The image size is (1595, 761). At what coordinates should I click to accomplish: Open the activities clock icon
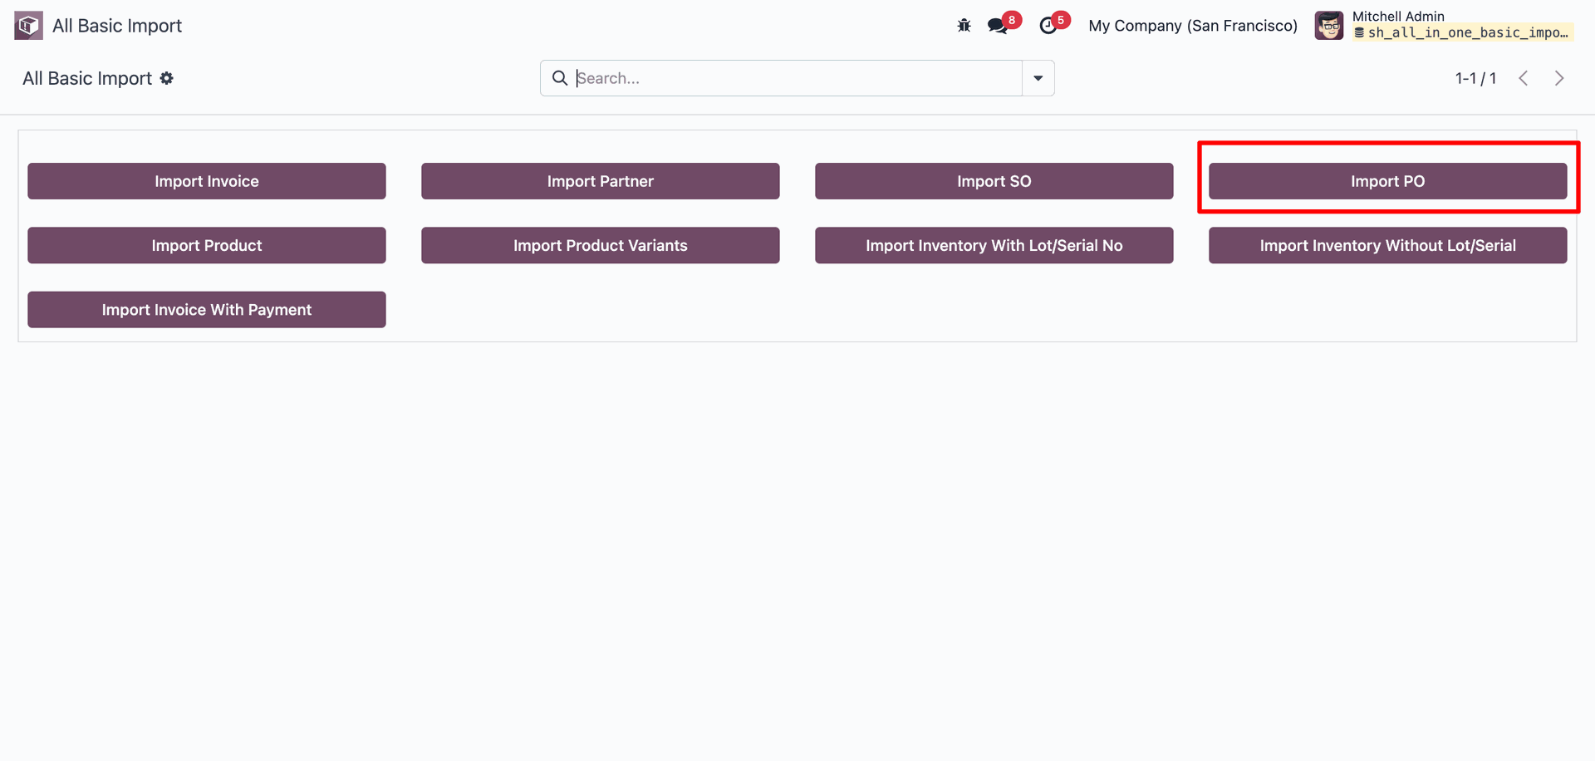[1048, 26]
